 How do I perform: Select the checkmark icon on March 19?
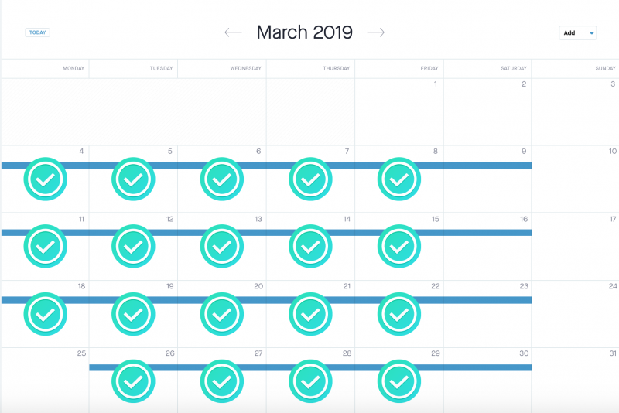pos(133,314)
